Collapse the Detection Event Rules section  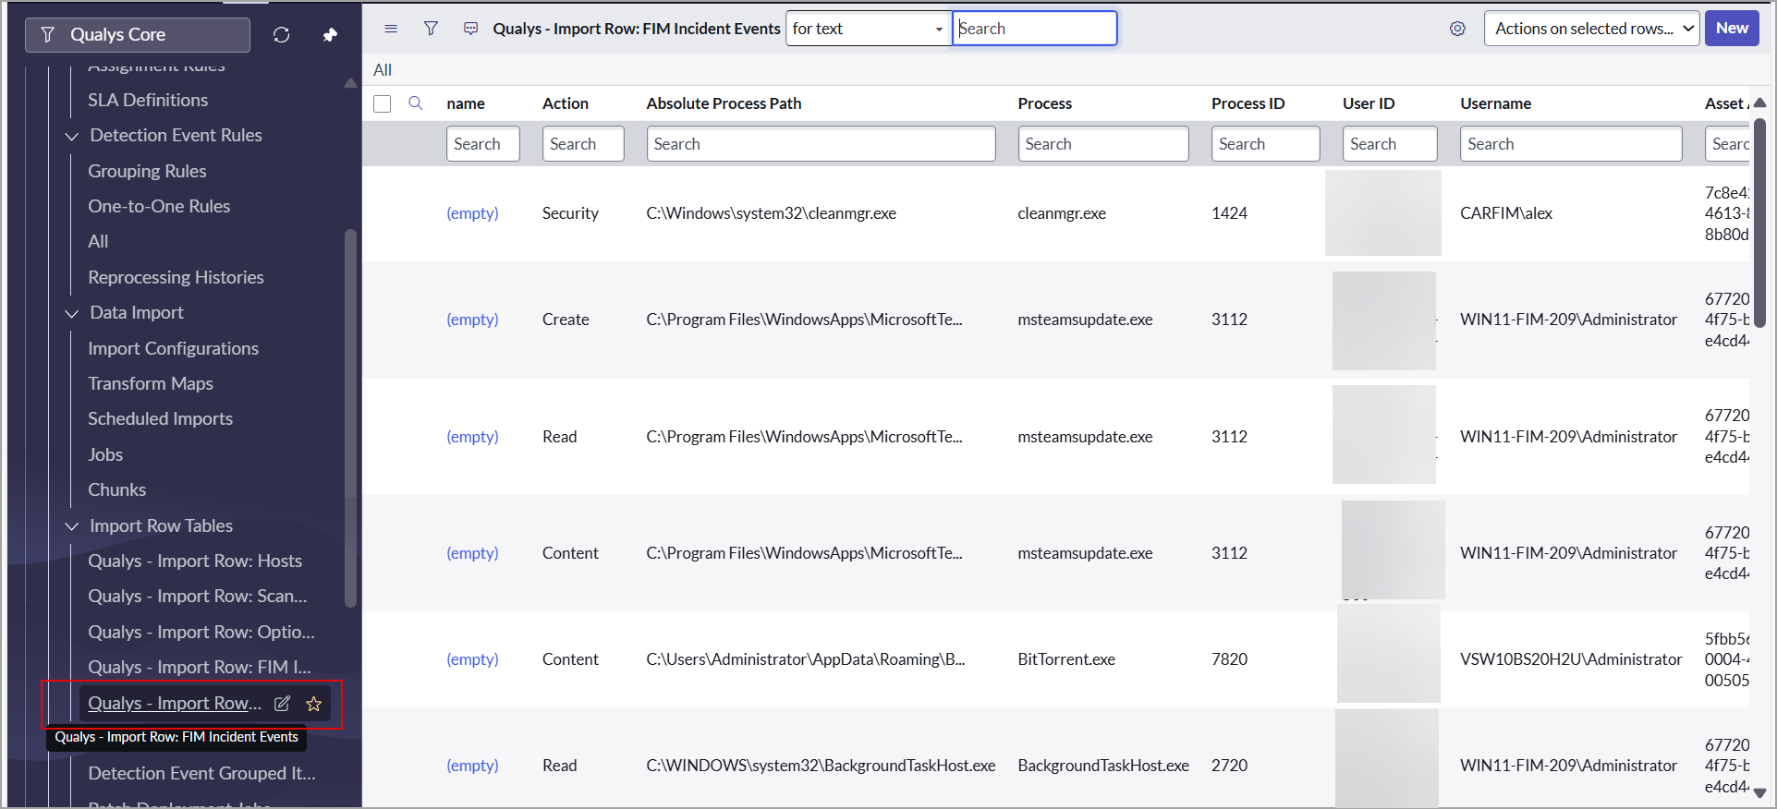pyautogui.click(x=72, y=137)
